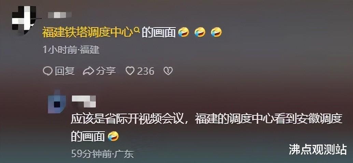Click the 236 like count
Image resolution: width=353 pixels, height=163 pixels.
pos(146,71)
